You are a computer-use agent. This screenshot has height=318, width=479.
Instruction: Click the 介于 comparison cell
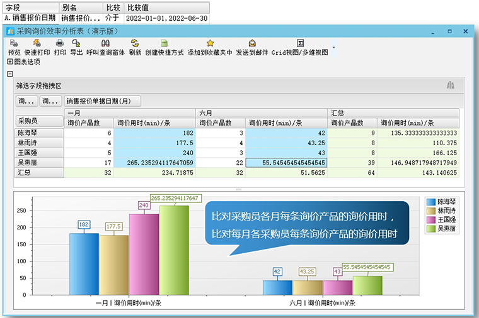point(113,18)
